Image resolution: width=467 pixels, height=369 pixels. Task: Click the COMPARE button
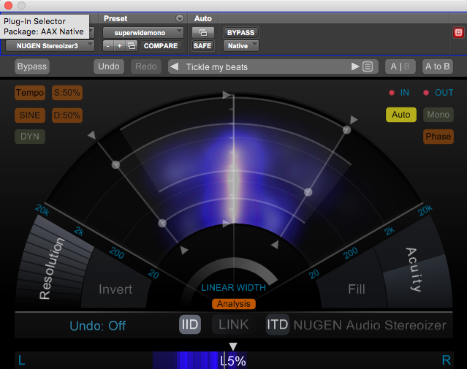(161, 46)
